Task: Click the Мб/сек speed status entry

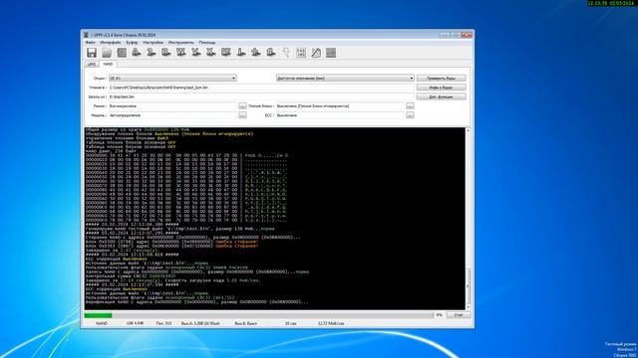Action: pos(331,323)
